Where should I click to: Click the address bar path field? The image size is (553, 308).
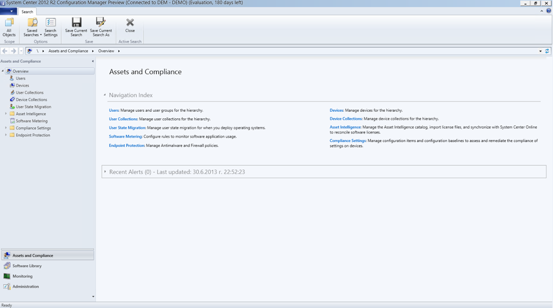tap(324, 51)
